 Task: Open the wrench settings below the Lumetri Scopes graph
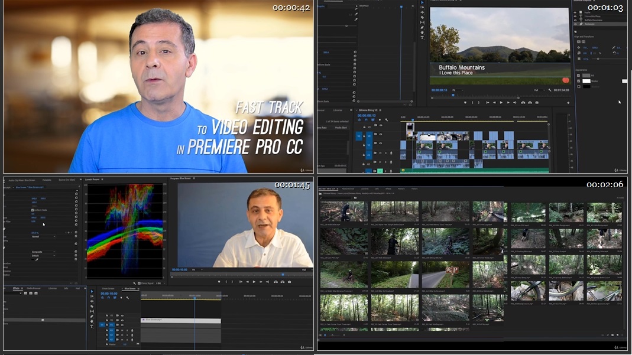coord(135,284)
